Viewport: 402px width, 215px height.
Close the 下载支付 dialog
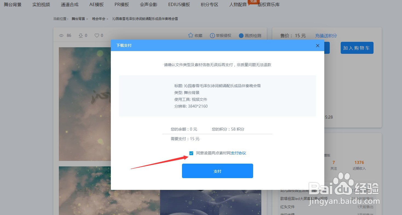click(x=318, y=46)
